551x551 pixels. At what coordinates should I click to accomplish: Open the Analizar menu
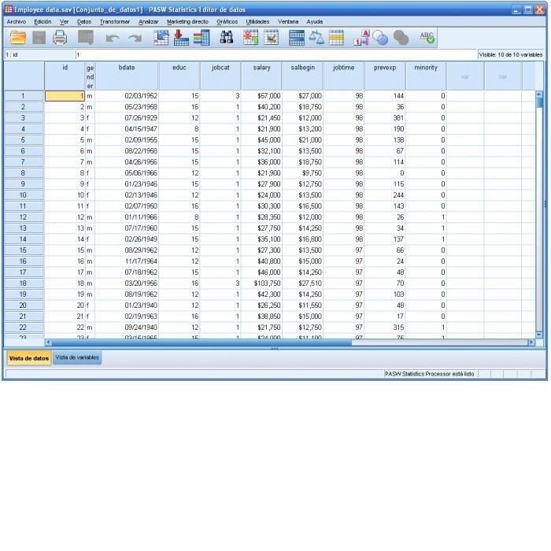pos(148,21)
